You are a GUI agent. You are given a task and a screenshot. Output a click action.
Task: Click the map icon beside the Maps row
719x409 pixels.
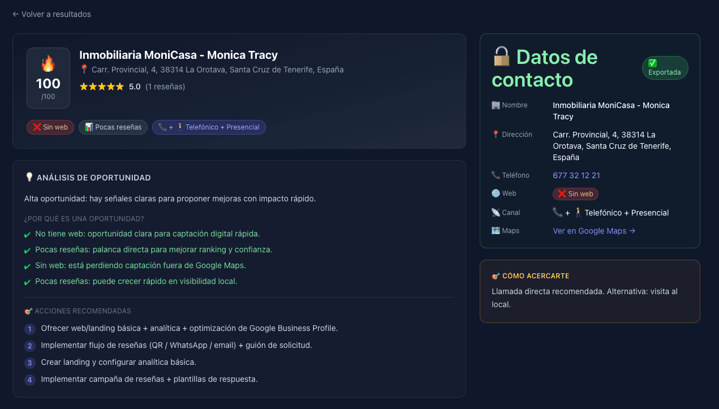[x=495, y=230]
